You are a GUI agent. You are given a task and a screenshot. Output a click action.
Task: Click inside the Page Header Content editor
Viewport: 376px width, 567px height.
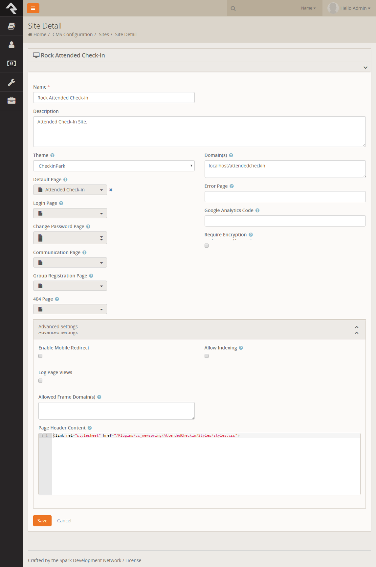(206, 464)
